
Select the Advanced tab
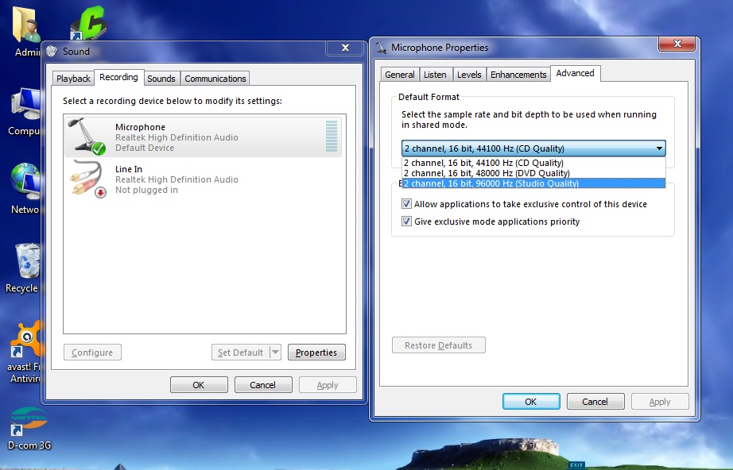575,73
